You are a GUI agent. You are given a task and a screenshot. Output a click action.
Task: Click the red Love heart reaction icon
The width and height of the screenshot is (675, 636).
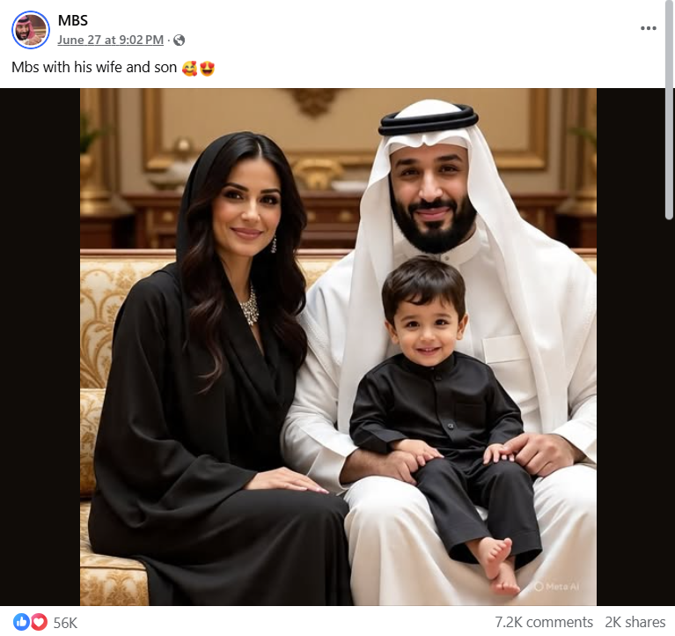coord(40,622)
